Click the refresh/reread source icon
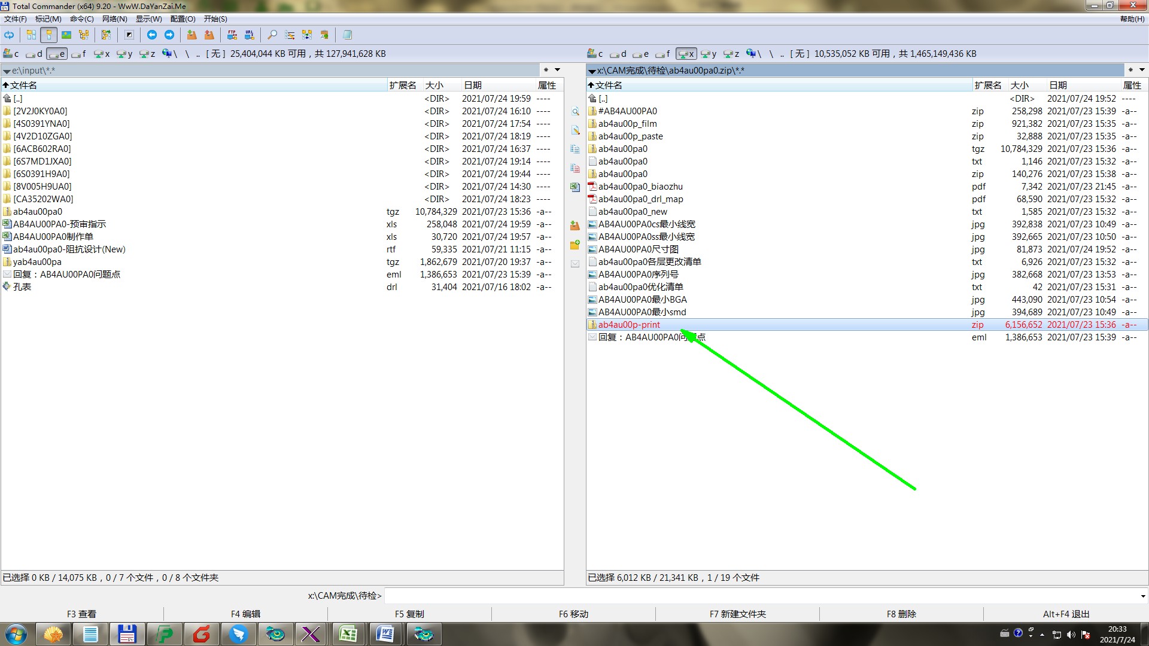Viewport: 1149px width, 646px height. pos(9,35)
